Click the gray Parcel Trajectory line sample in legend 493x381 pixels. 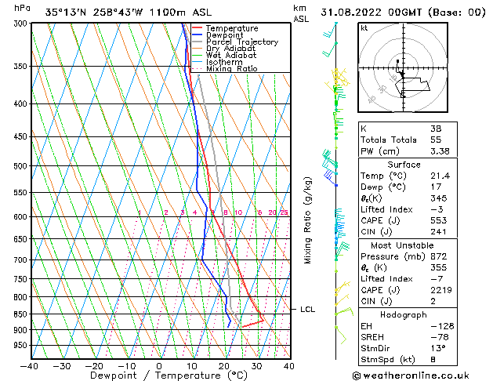198,42
